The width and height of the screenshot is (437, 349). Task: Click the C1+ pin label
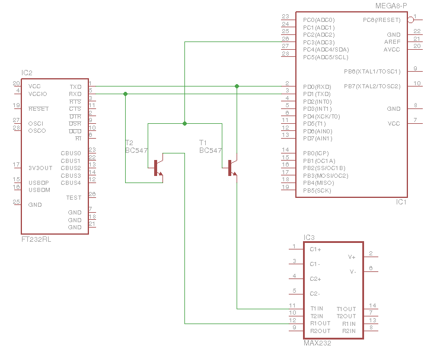coord(315,249)
